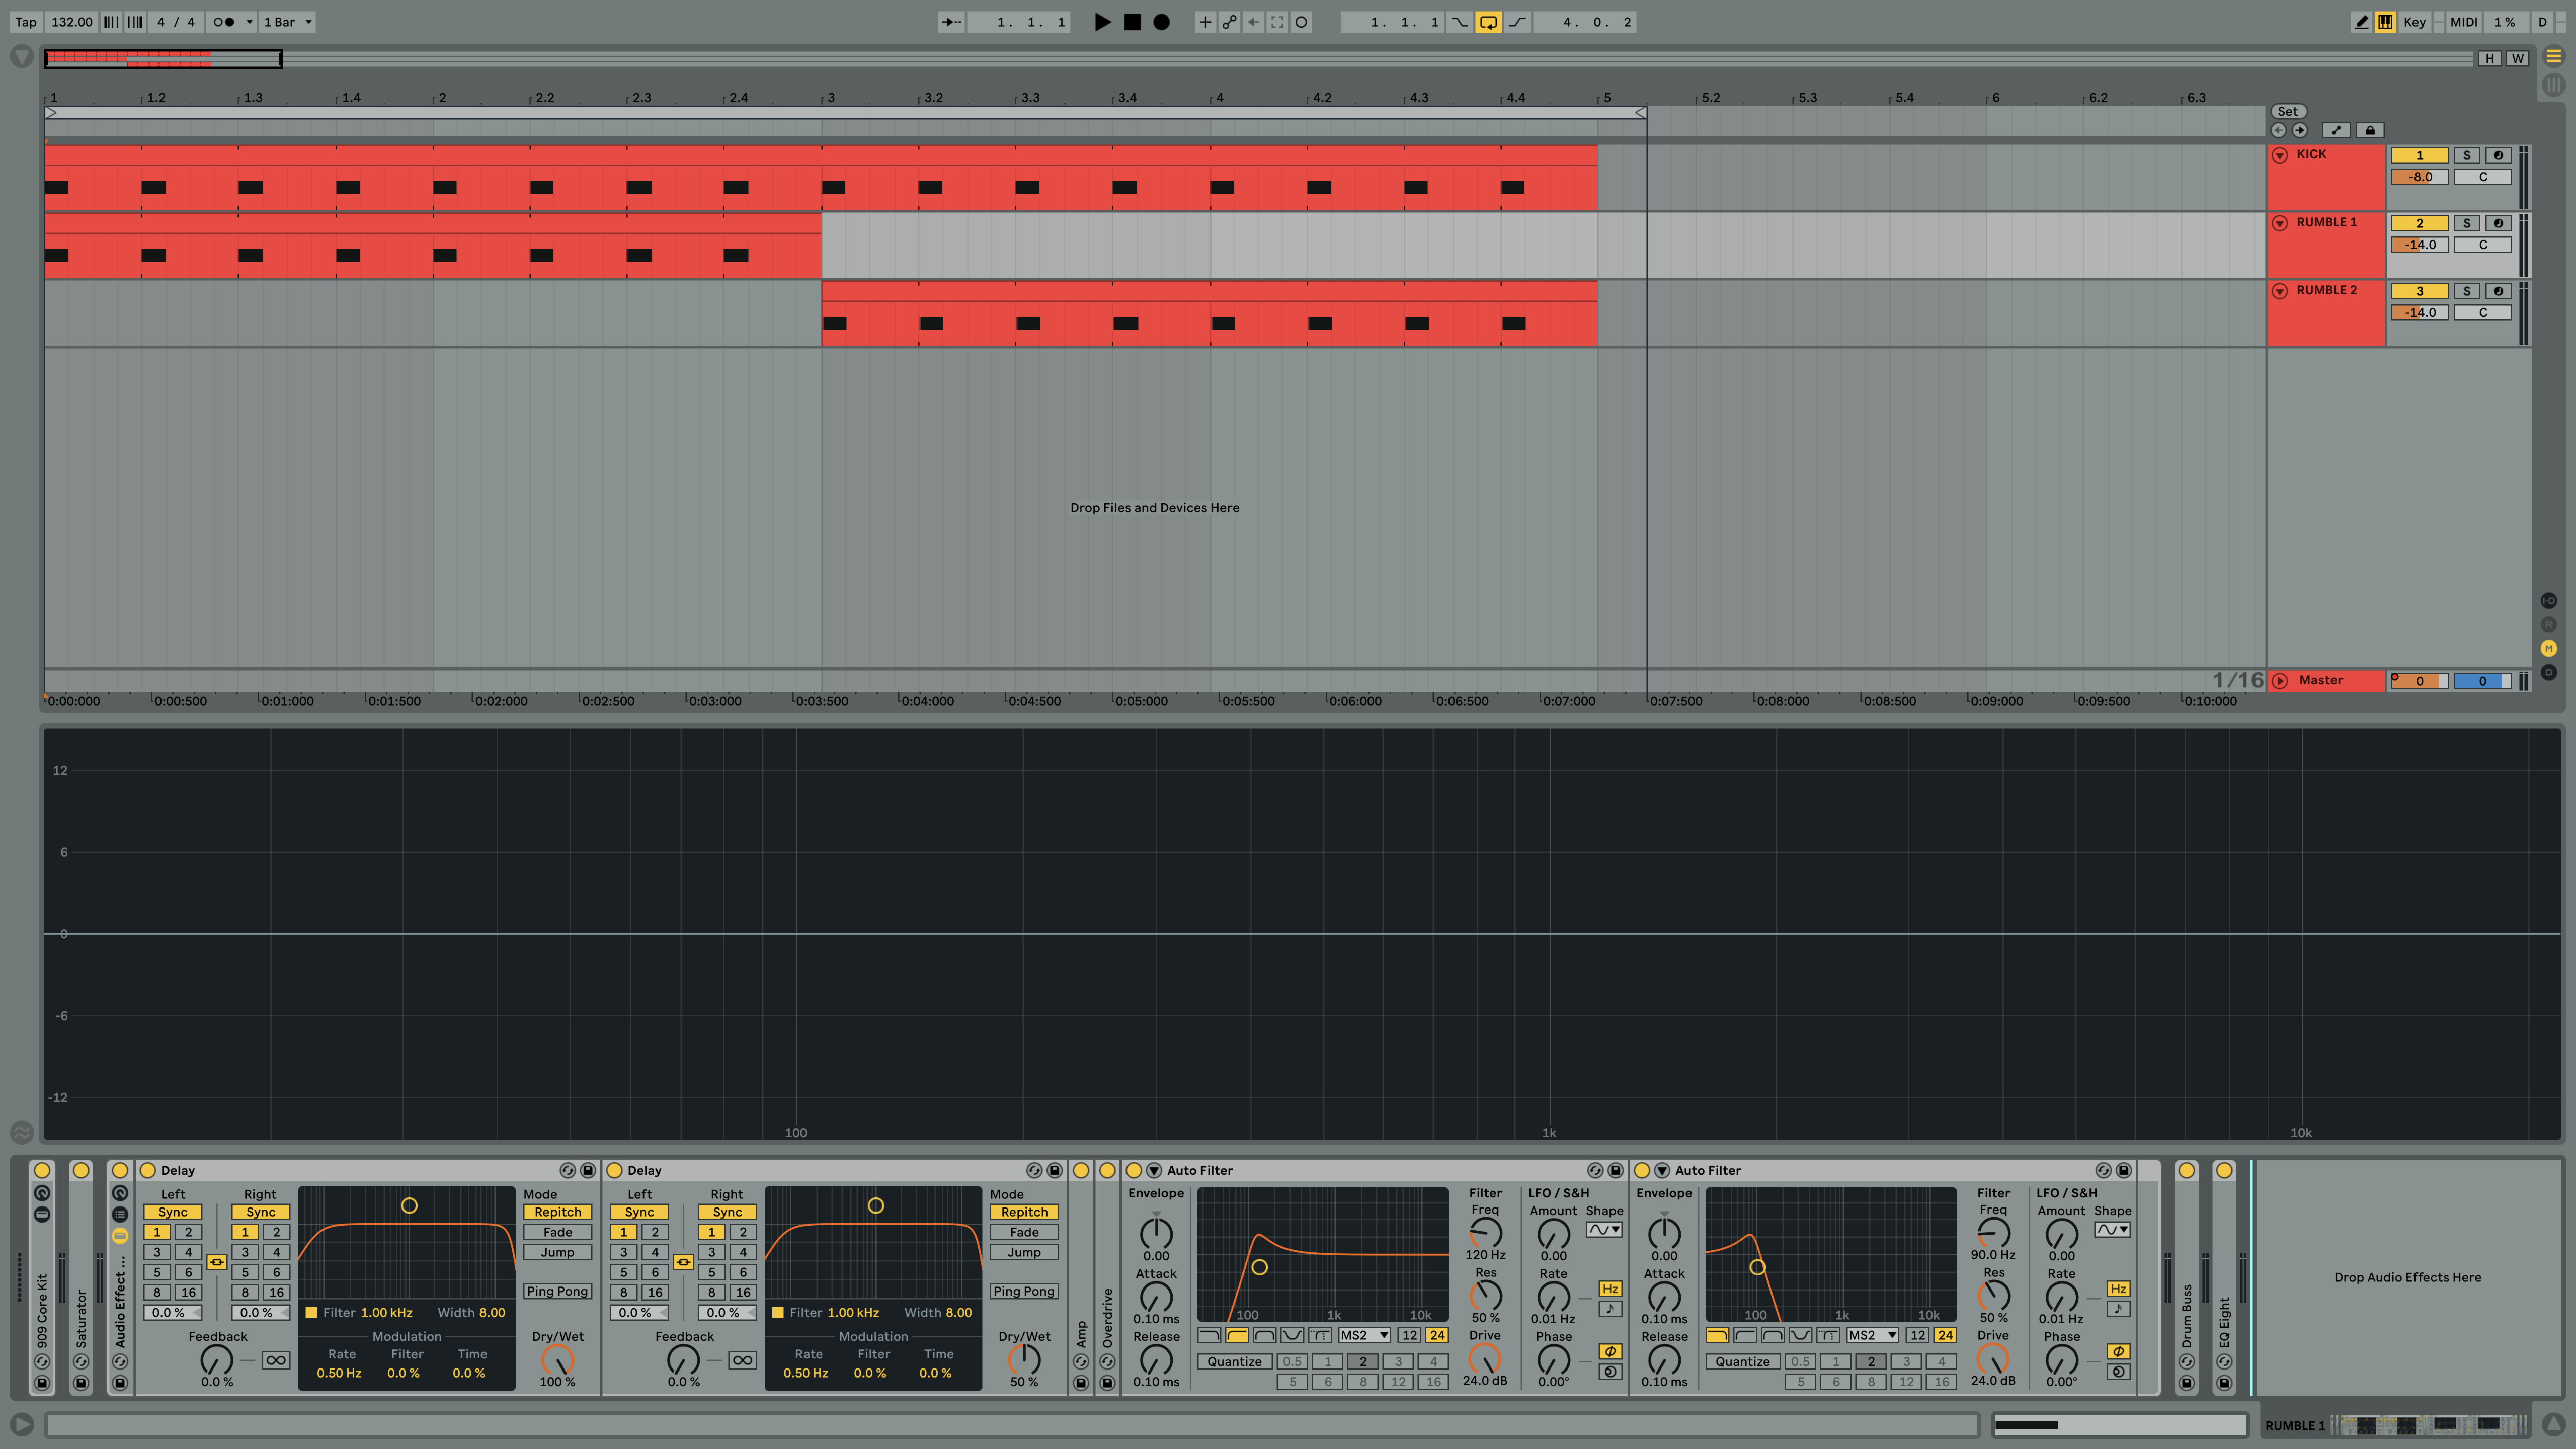
Task: Toggle the EQ Eight device activator
Action: [x=2224, y=1170]
